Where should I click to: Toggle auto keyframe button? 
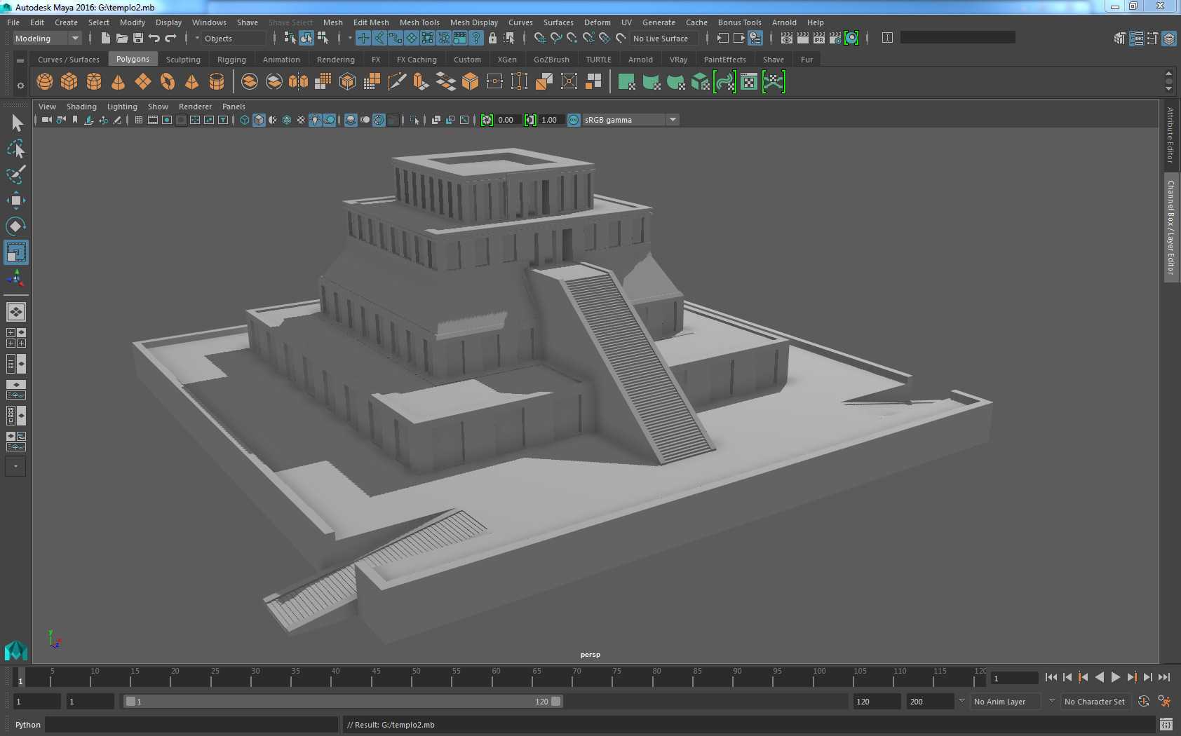(x=1144, y=702)
